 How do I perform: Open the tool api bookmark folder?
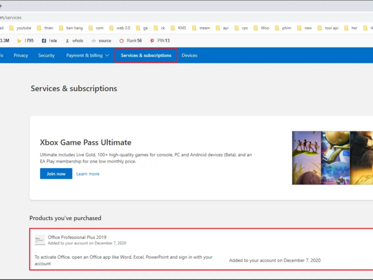coord(328,28)
